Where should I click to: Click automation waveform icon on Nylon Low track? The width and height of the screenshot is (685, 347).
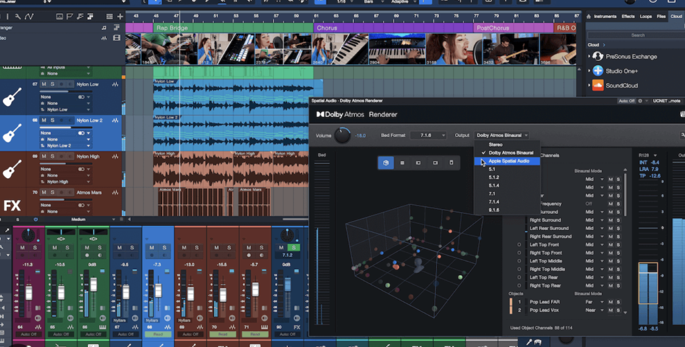pos(116,84)
